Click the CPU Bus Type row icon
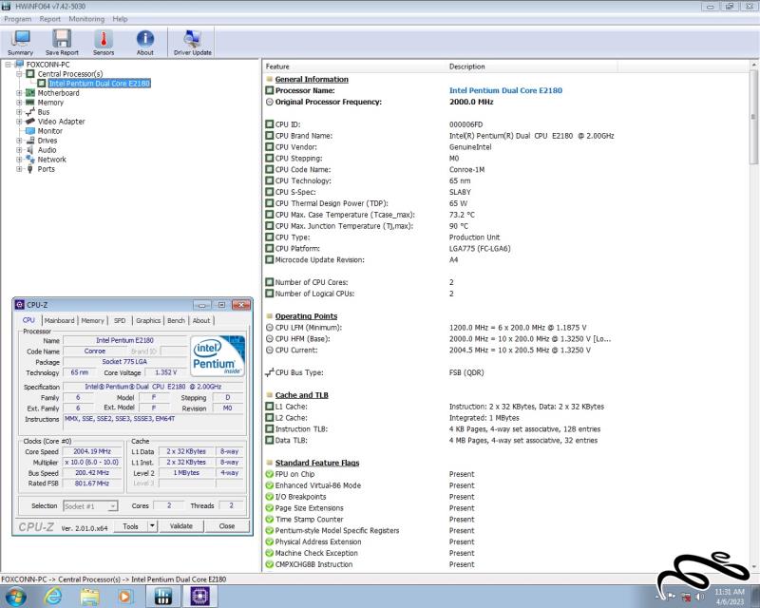 tap(270, 372)
